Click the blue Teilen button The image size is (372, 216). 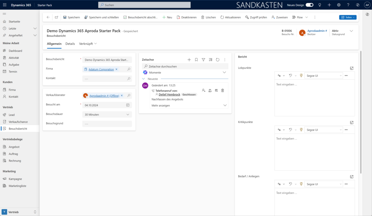pyautogui.click(x=348, y=17)
